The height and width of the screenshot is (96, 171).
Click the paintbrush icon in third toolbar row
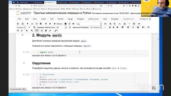click(x=56, y=31)
